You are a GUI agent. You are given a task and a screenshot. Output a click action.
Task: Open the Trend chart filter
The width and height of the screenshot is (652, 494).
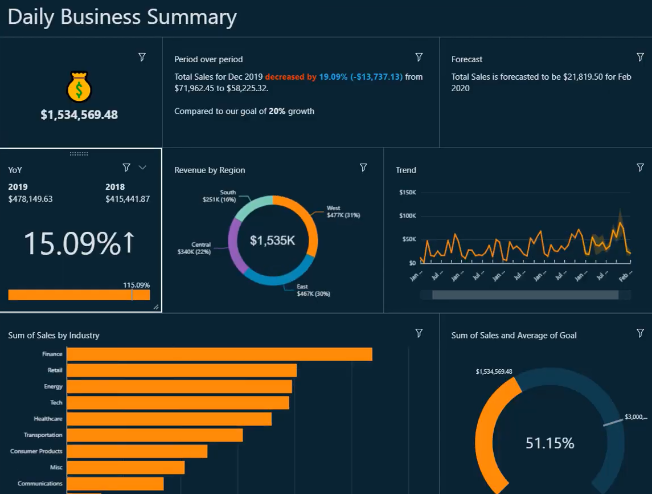[640, 168]
